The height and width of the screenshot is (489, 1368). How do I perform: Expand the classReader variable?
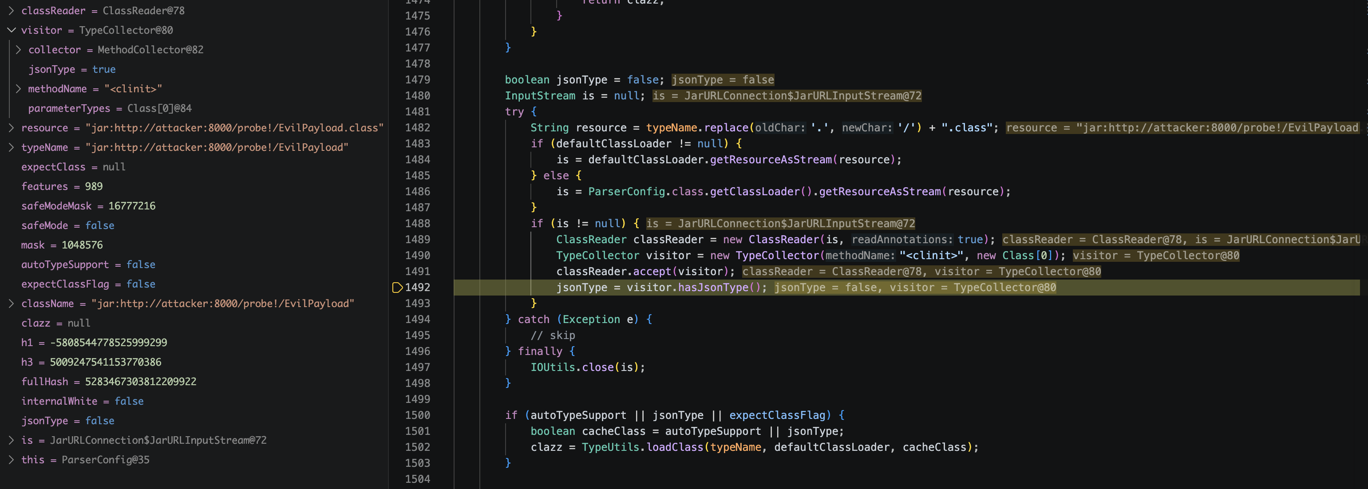[x=11, y=11]
